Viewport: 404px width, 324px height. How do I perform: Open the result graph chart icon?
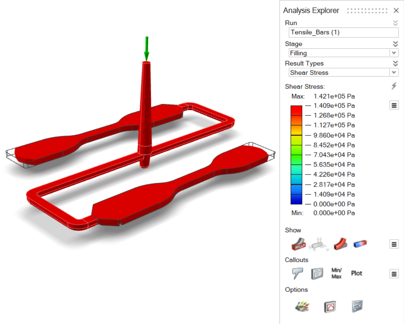coord(330,307)
